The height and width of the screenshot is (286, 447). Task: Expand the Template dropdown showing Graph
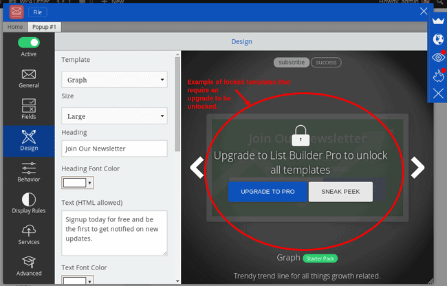pyautogui.click(x=114, y=80)
